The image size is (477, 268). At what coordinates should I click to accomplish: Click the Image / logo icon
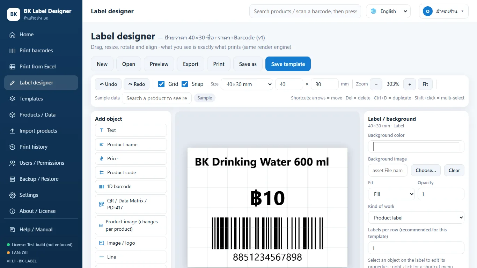coord(102,243)
